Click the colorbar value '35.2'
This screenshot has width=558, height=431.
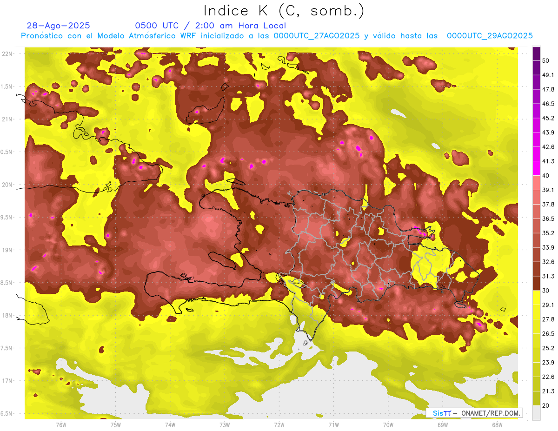[548, 233]
